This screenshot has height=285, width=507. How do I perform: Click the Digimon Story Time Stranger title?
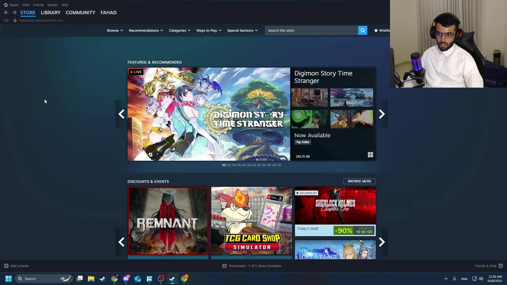[323, 77]
